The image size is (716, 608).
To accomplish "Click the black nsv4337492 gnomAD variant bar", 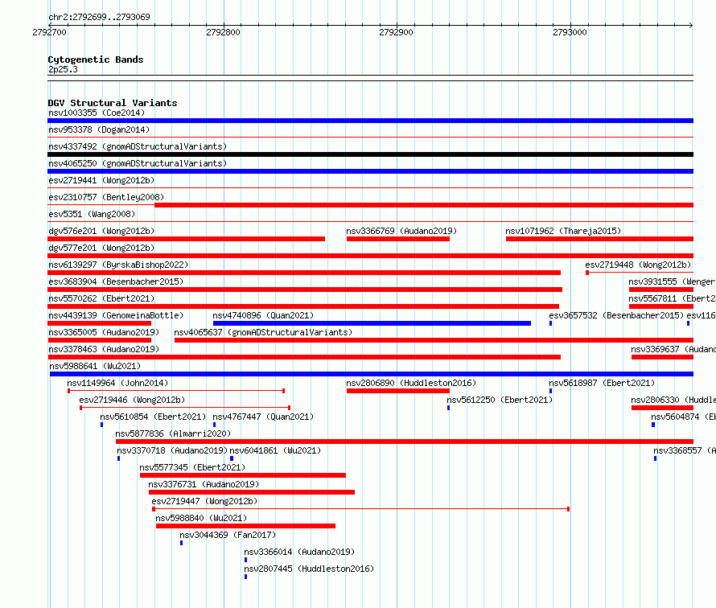I will coord(370,154).
